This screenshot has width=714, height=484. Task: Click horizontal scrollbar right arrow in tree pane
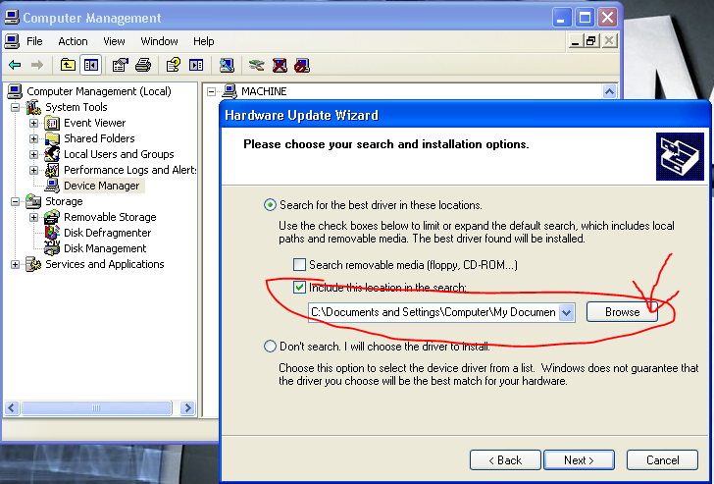tap(187, 407)
